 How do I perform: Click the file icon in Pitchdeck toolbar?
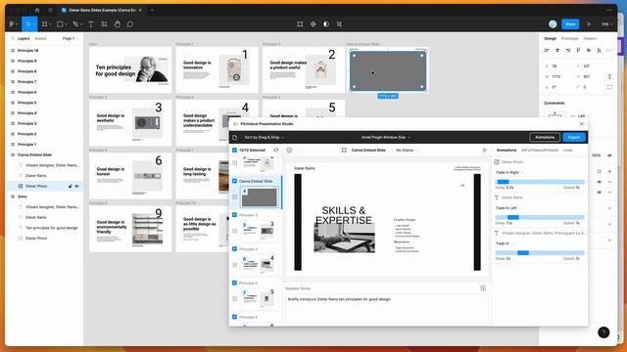click(x=235, y=137)
